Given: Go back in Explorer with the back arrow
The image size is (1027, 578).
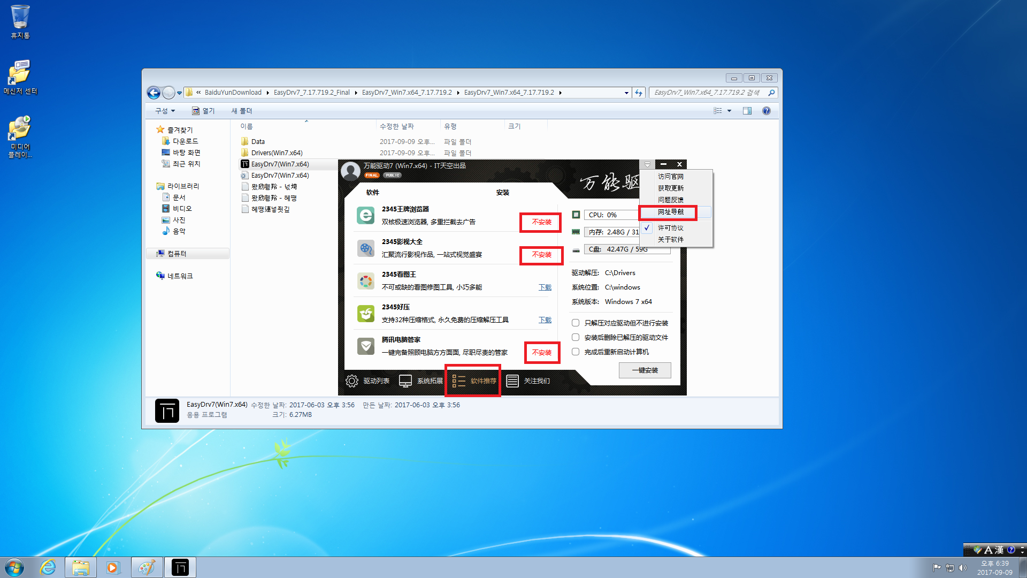Looking at the screenshot, I should pyautogui.click(x=154, y=93).
